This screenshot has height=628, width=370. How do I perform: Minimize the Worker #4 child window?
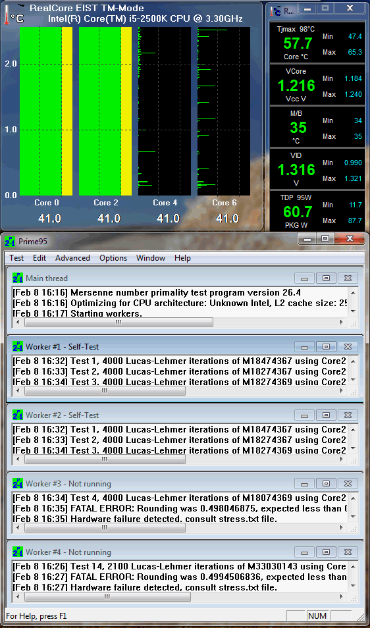click(x=304, y=552)
